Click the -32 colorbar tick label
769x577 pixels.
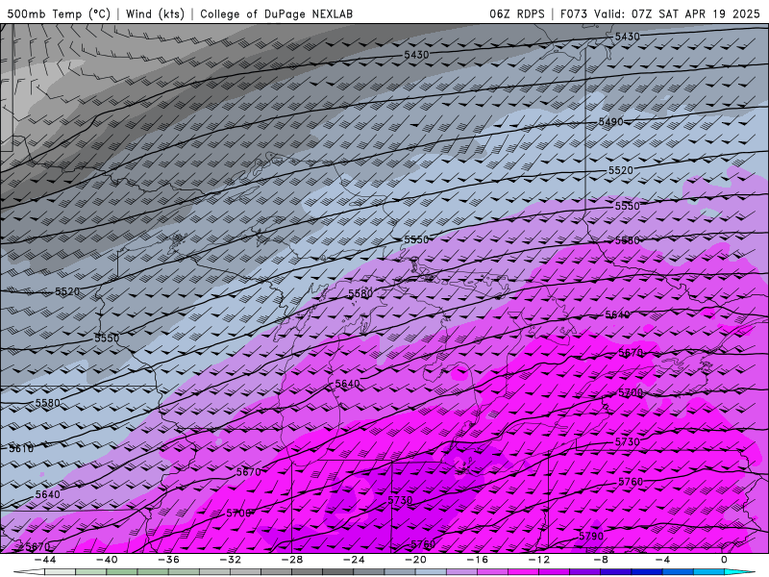pos(230,560)
